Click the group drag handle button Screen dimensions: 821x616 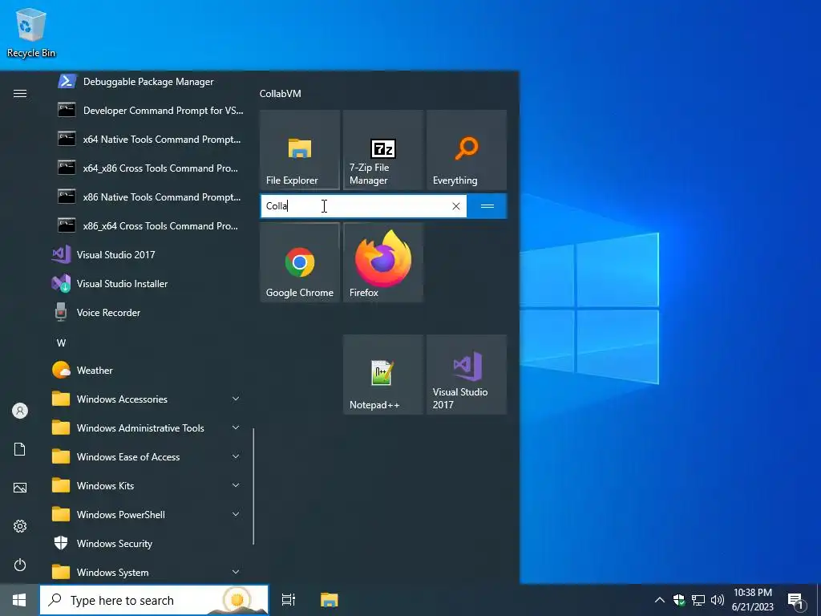tap(487, 206)
